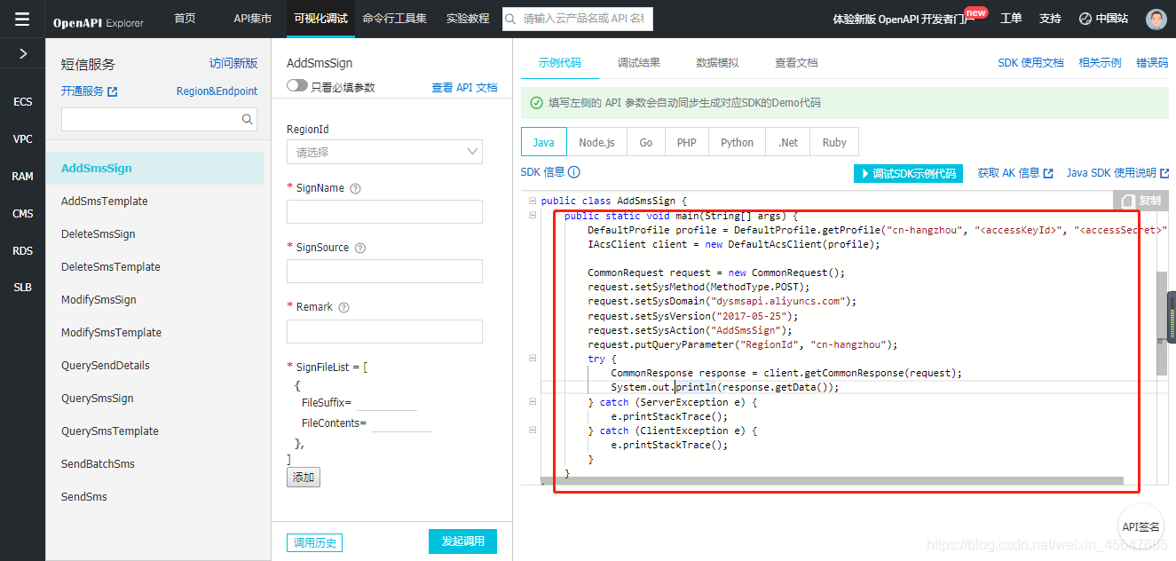Switch to the 查看文档 tab
This screenshot has width=1176, height=561.
tap(796, 63)
